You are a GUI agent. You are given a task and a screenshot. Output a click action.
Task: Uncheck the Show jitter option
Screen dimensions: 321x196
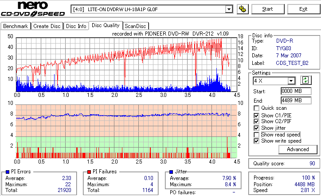point(256,128)
